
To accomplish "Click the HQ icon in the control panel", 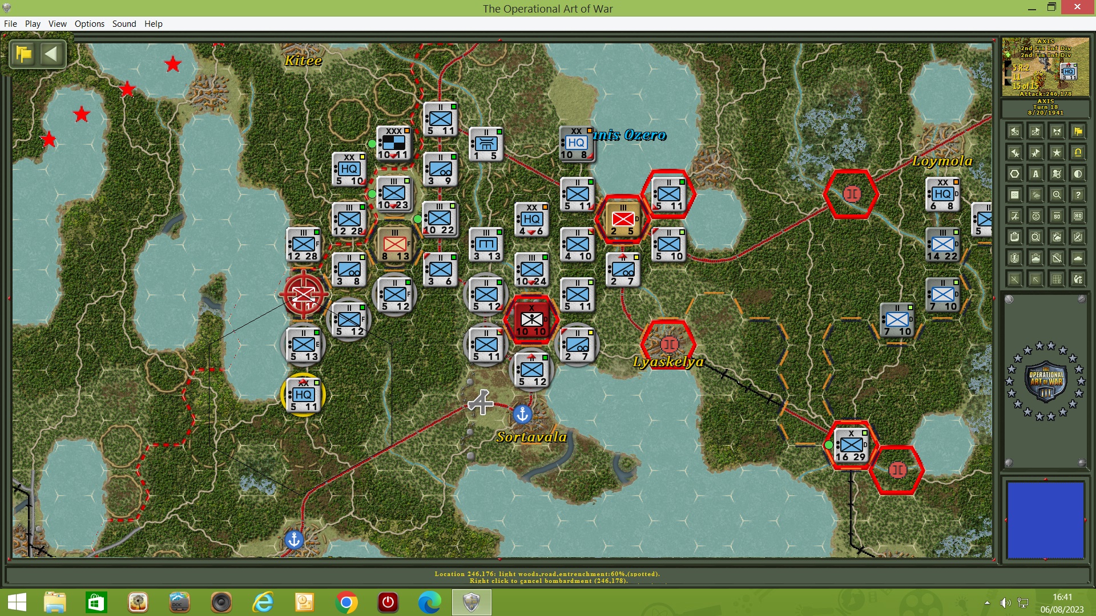I will pos(1078,216).
